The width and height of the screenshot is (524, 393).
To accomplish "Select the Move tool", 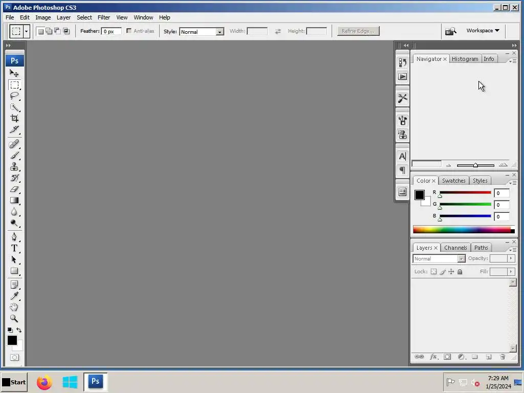I will coord(14,73).
